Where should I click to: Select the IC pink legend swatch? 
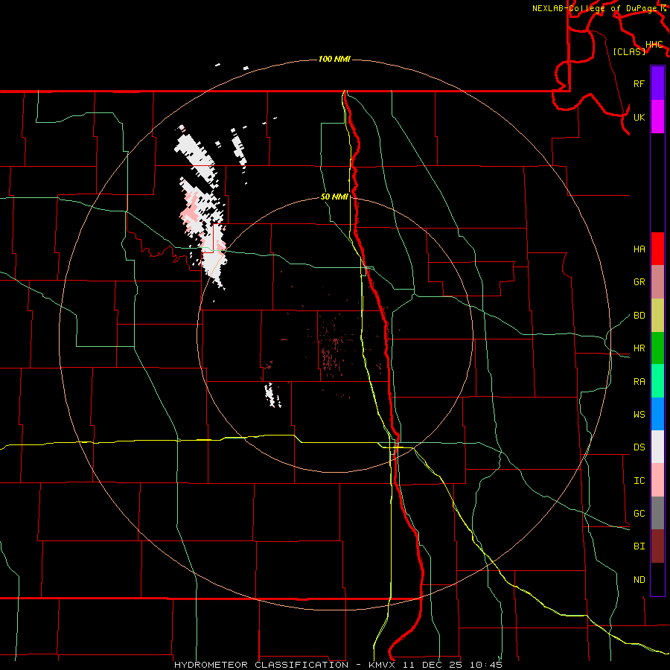[x=657, y=480]
